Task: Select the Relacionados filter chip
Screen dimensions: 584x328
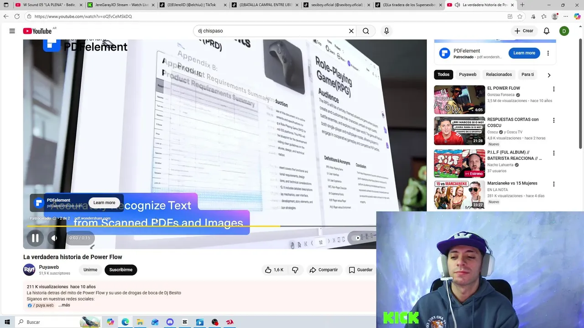Action: [499, 74]
